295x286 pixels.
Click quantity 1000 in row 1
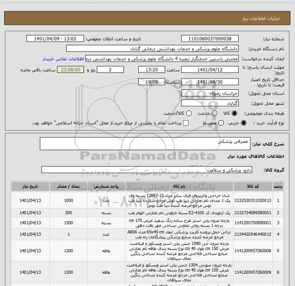pos(69,201)
